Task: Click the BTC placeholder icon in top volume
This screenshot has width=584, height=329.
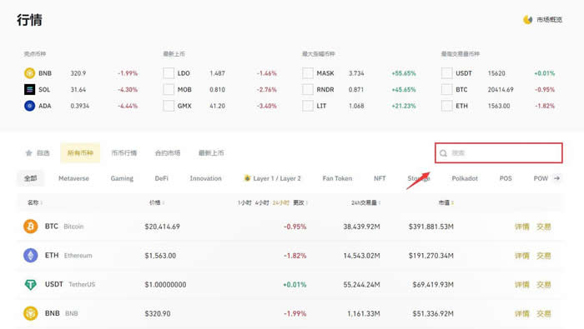Action: point(446,90)
